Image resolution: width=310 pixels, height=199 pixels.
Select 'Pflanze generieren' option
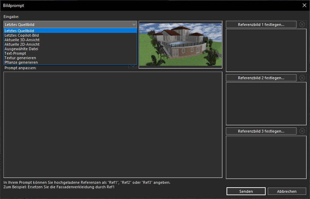tap(70, 62)
